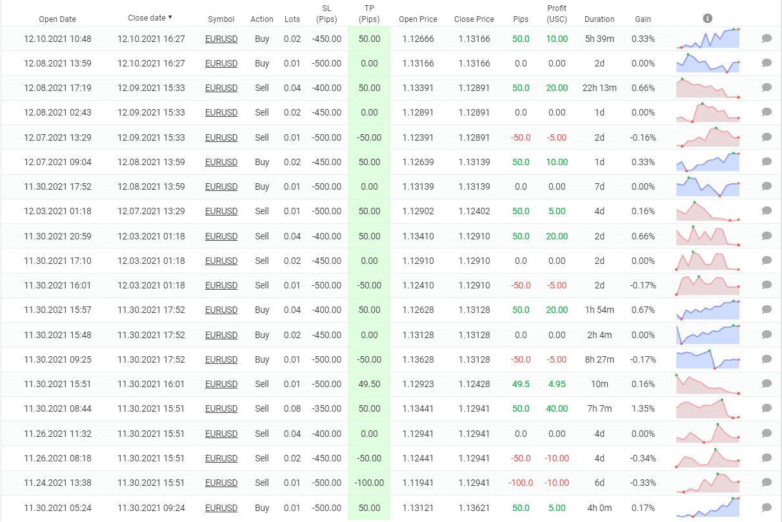
Task: Sort by Profit (USC) column header
Action: click(x=557, y=14)
